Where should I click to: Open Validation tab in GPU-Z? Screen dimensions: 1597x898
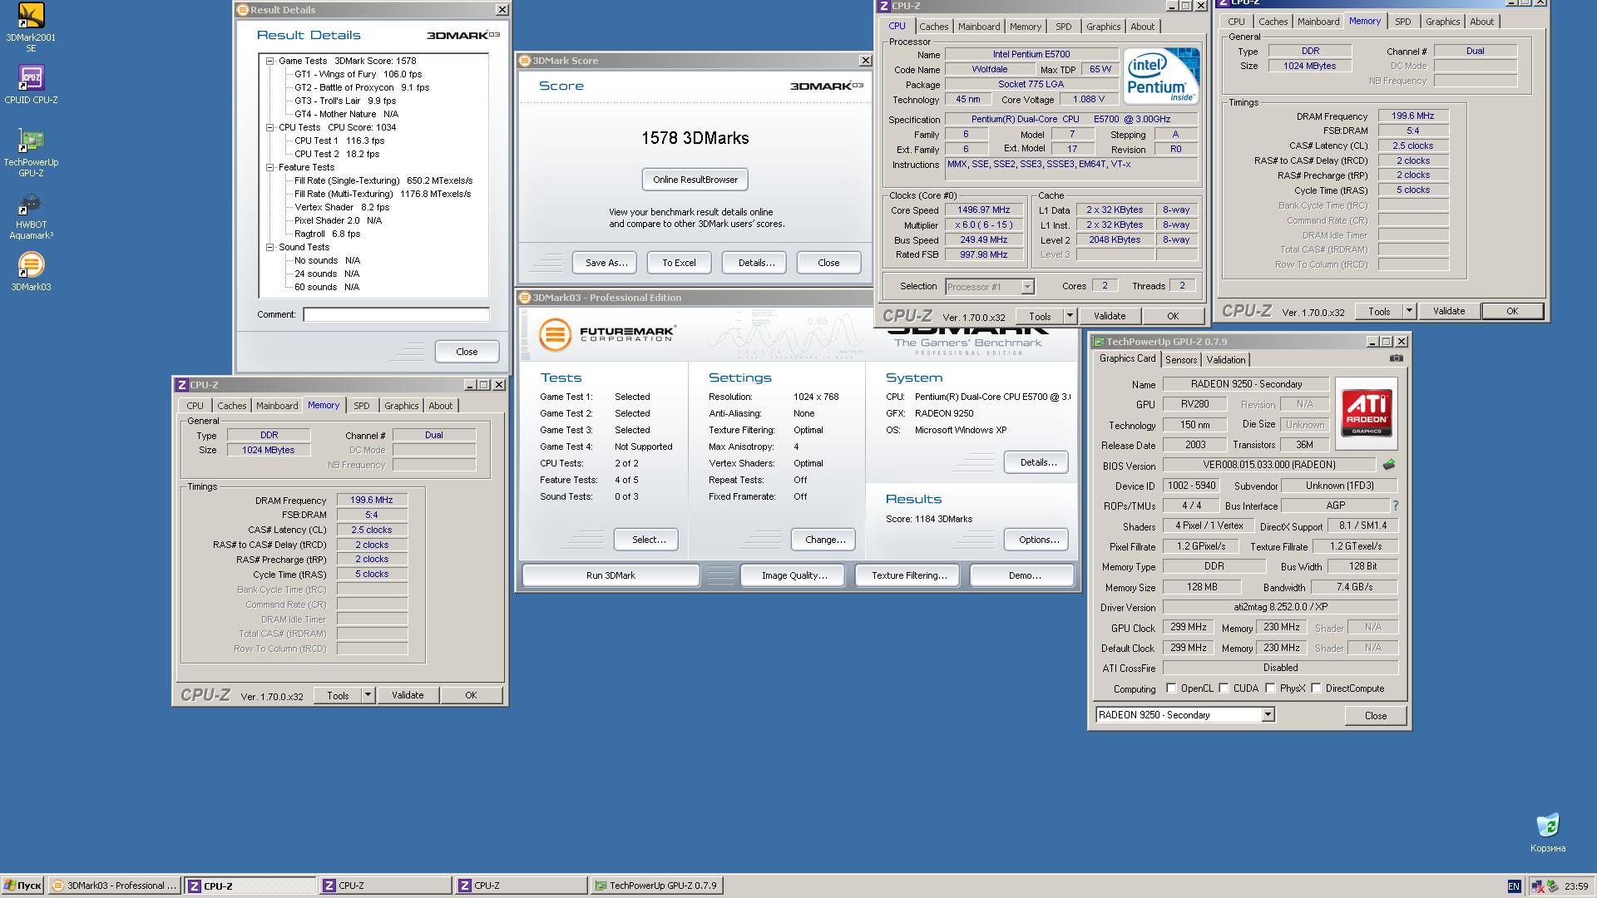point(1226,360)
